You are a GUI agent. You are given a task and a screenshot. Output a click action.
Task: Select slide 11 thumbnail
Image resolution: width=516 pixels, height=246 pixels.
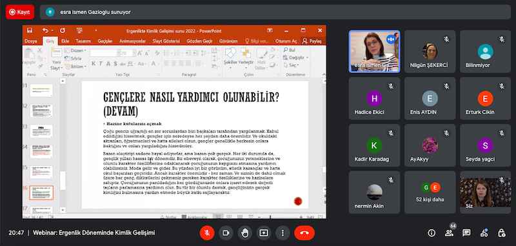point(41,90)
